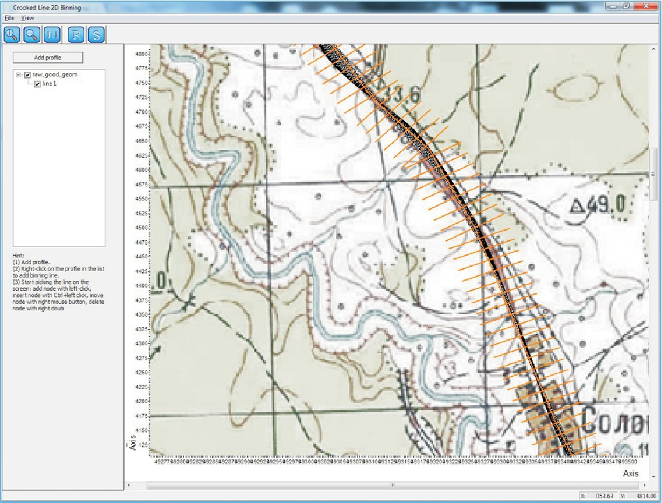
Task: Toggle the line 1 checkbox
Action: 37,84
